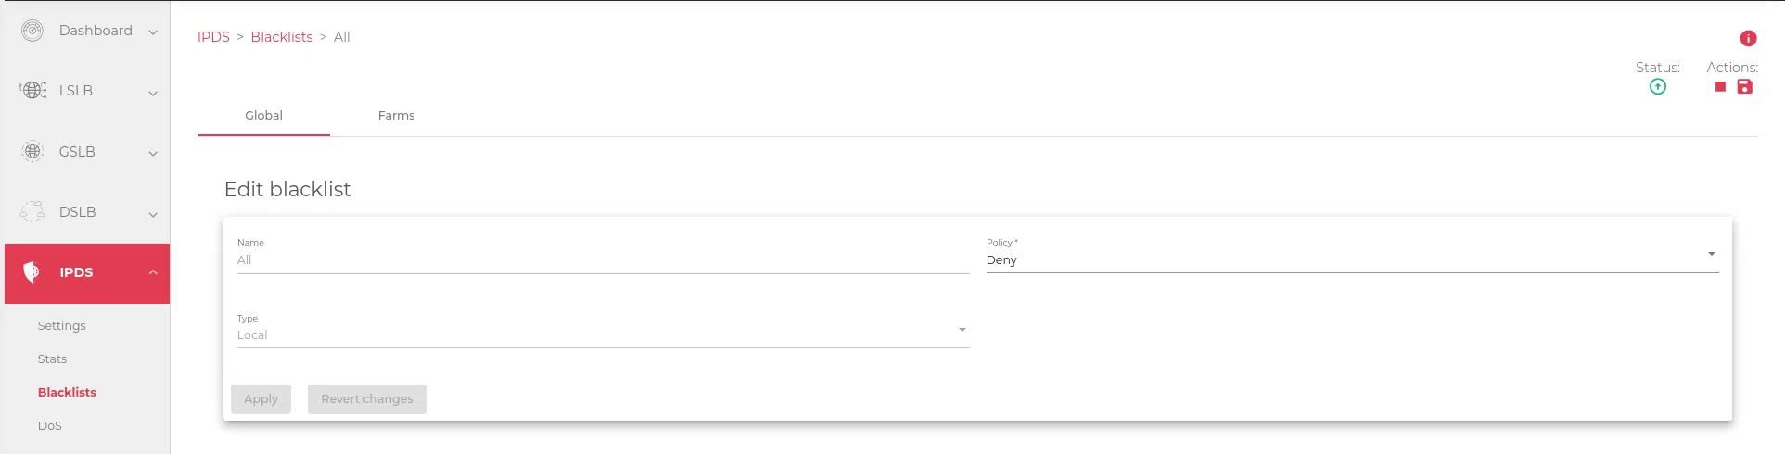The height and width of the screenshot is (454, 1785).
Task: Click the red info icon
Action: click(1748, 38)
